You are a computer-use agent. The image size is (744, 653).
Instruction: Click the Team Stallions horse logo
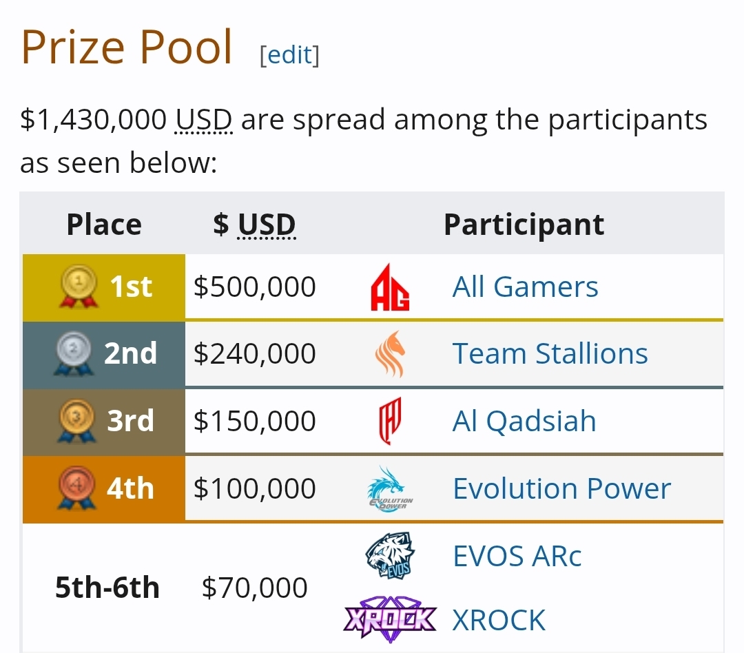(x=390, y=354)
